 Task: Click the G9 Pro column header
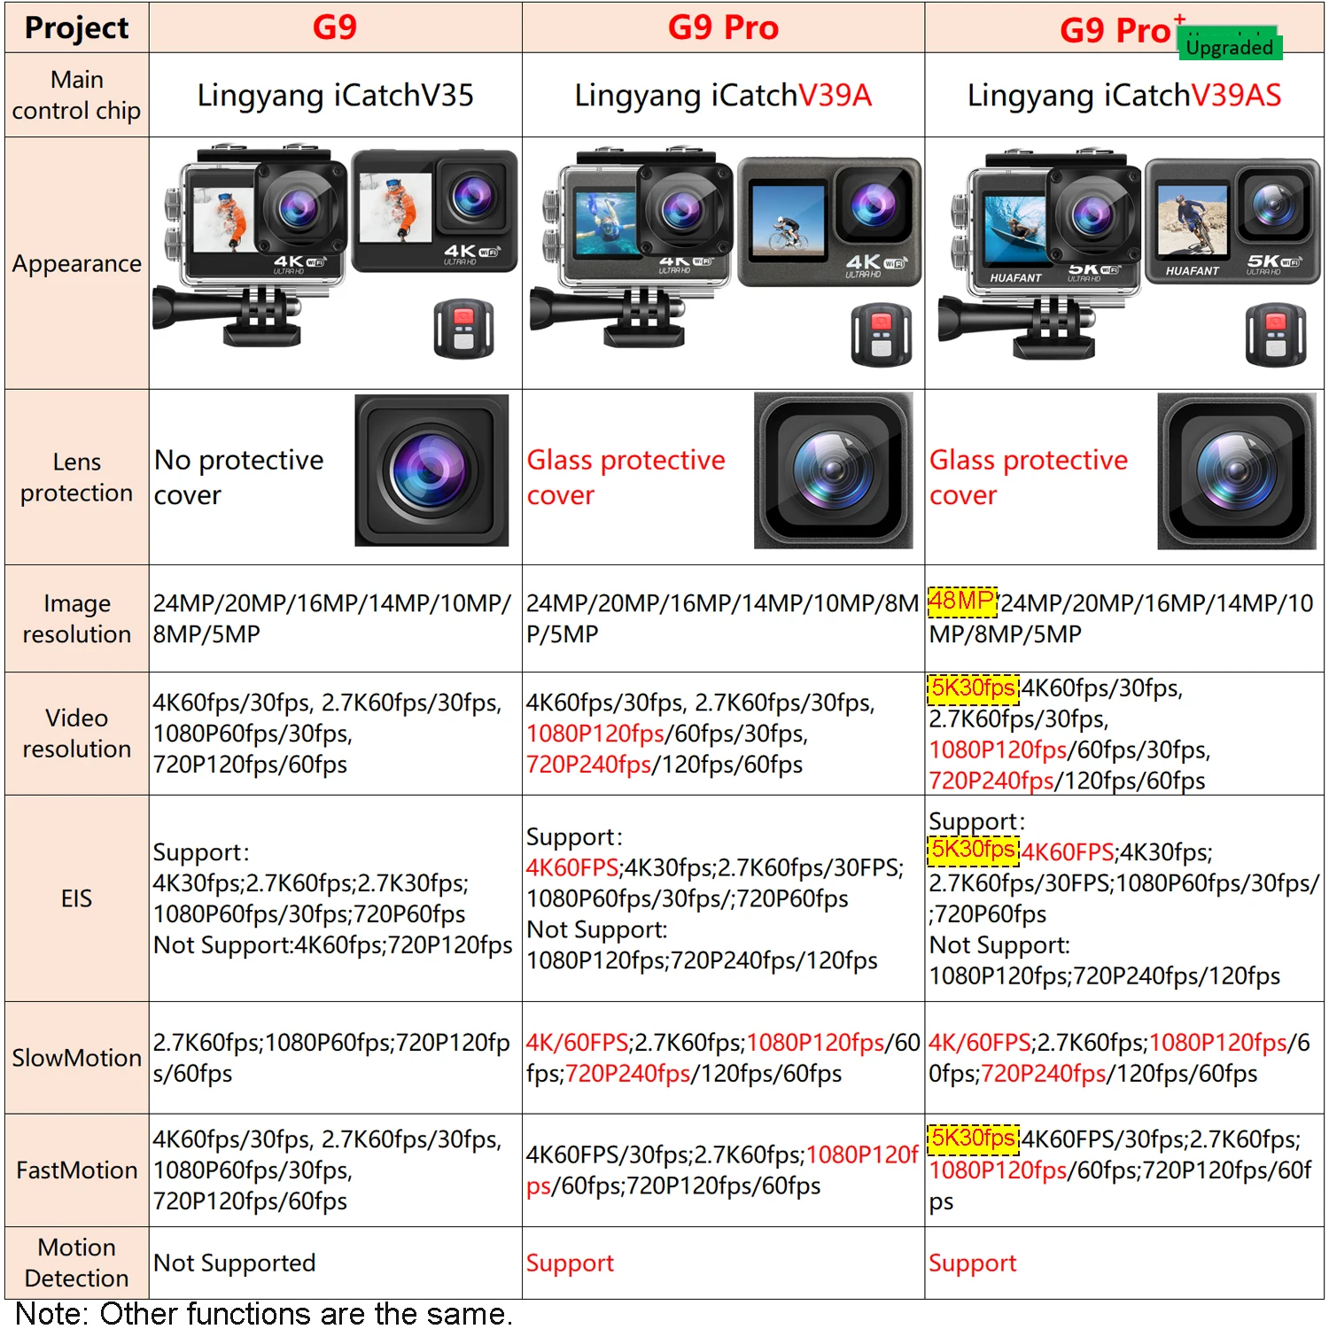tap(723, 27)
